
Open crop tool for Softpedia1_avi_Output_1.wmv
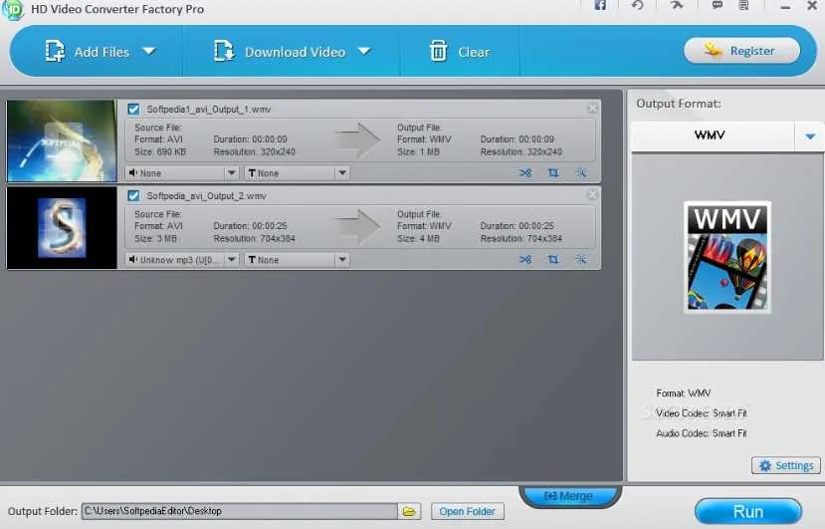pyautogui.click(x=553, y=172)
